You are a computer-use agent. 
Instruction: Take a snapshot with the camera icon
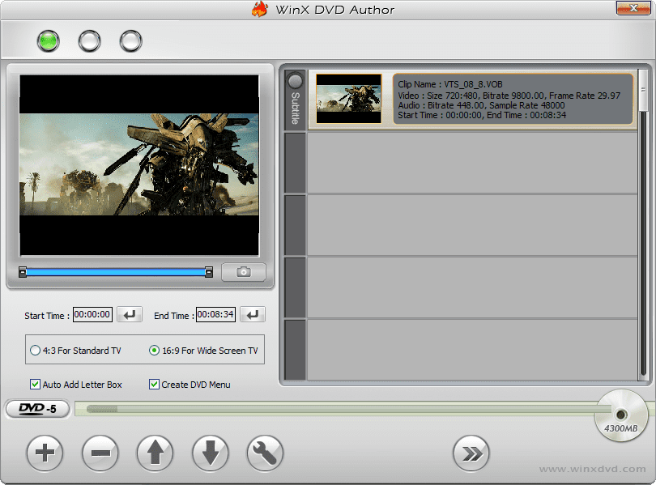(x=243, y=272)
